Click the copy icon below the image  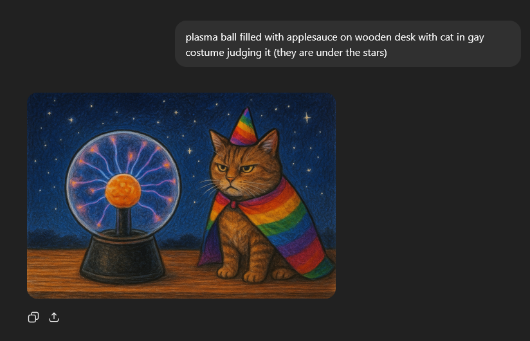coord(33,317)
